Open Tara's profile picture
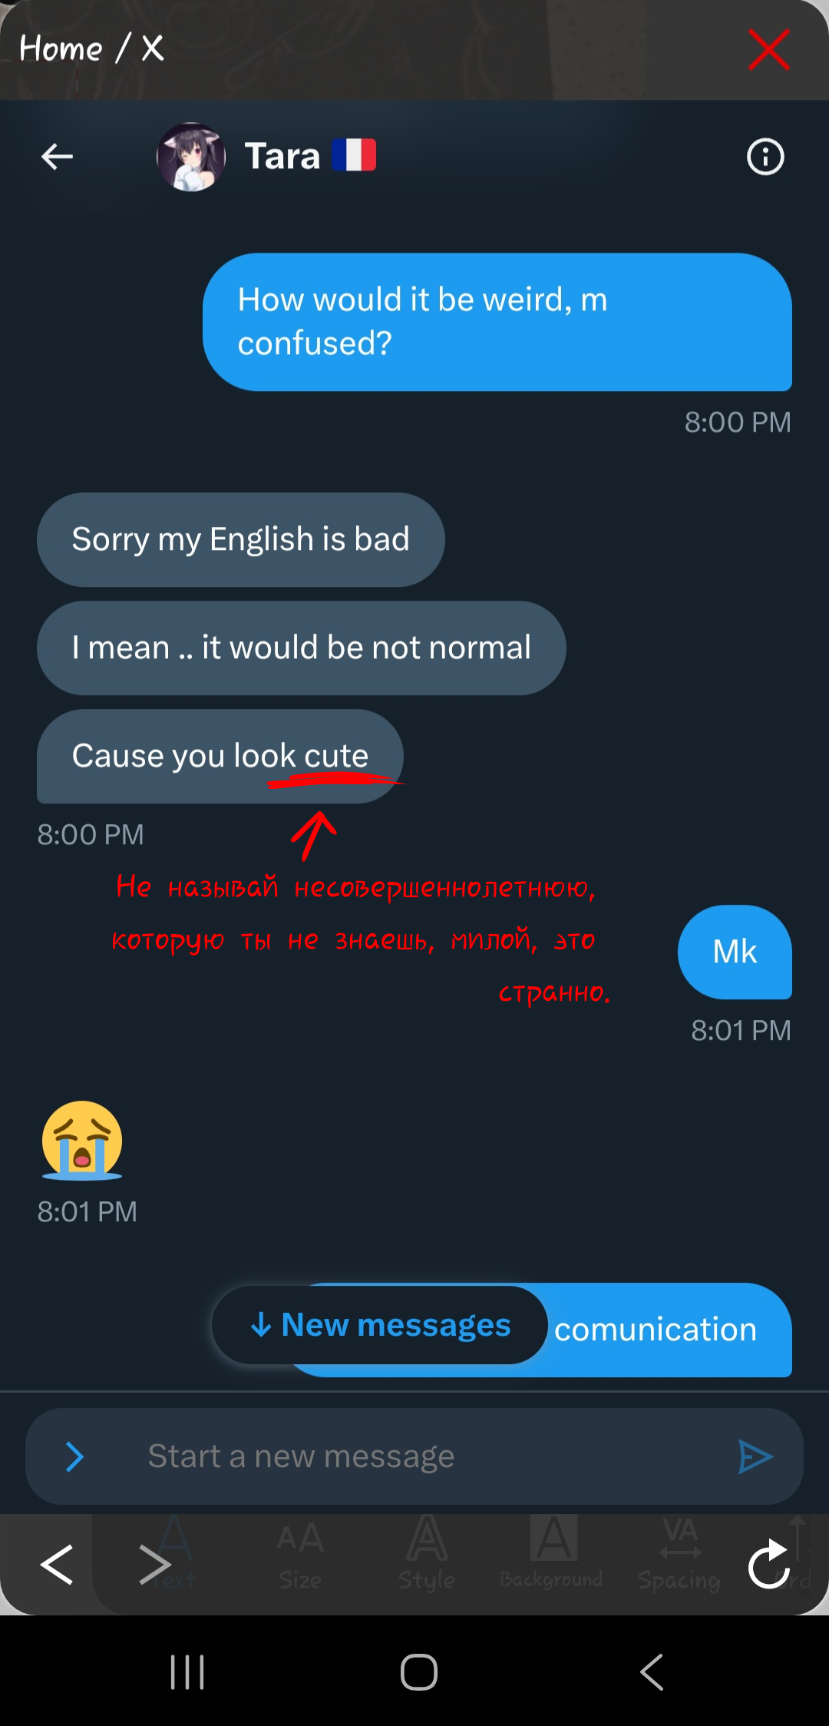This screenshot has height=1726, width=829. (191, 157)
